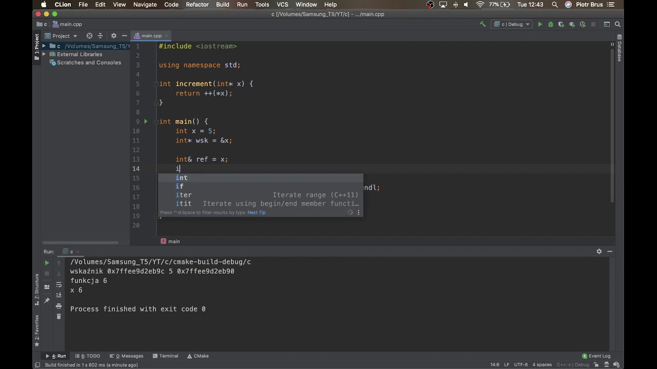Toggle the Database side tab

[620, 48]
